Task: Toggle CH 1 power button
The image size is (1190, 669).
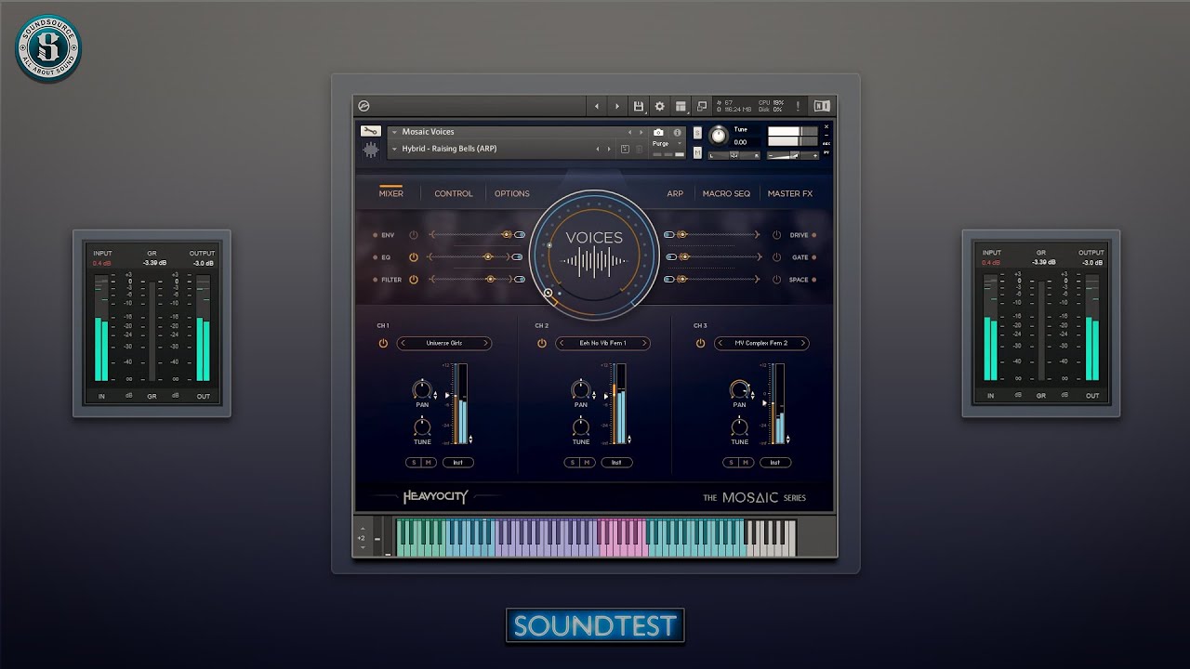Action: tap(383, 343)
